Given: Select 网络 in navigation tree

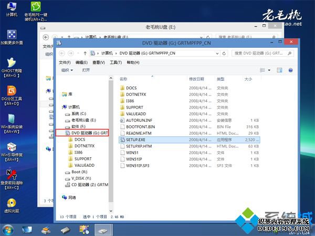Looking at the screenshot, I should coord(69,198).
